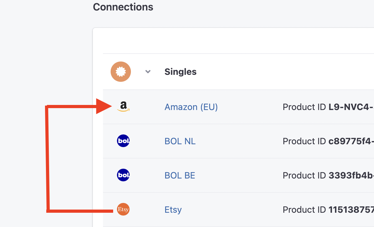
Task: Select the Product ID value c89775f4
Action: pos(351,141)
